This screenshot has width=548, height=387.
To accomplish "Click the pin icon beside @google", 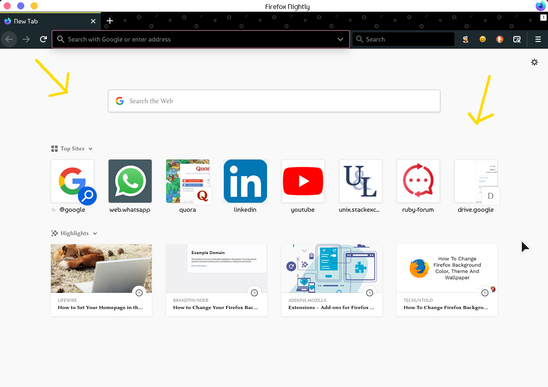I will 54,210.
